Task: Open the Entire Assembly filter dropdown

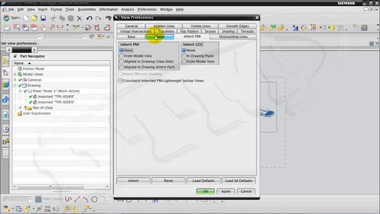Action: coord(84,36)
